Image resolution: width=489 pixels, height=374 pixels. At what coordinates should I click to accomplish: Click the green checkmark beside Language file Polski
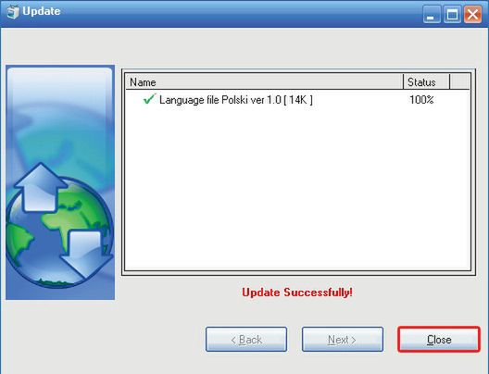point(149,99)
